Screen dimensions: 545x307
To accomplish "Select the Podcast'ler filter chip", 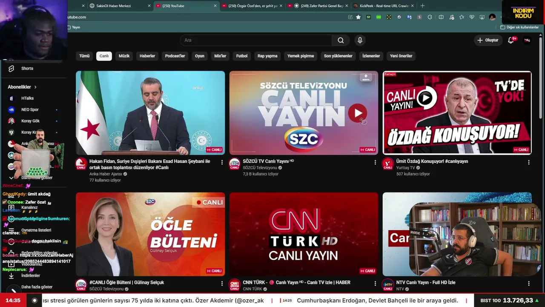I will point(175,56).
